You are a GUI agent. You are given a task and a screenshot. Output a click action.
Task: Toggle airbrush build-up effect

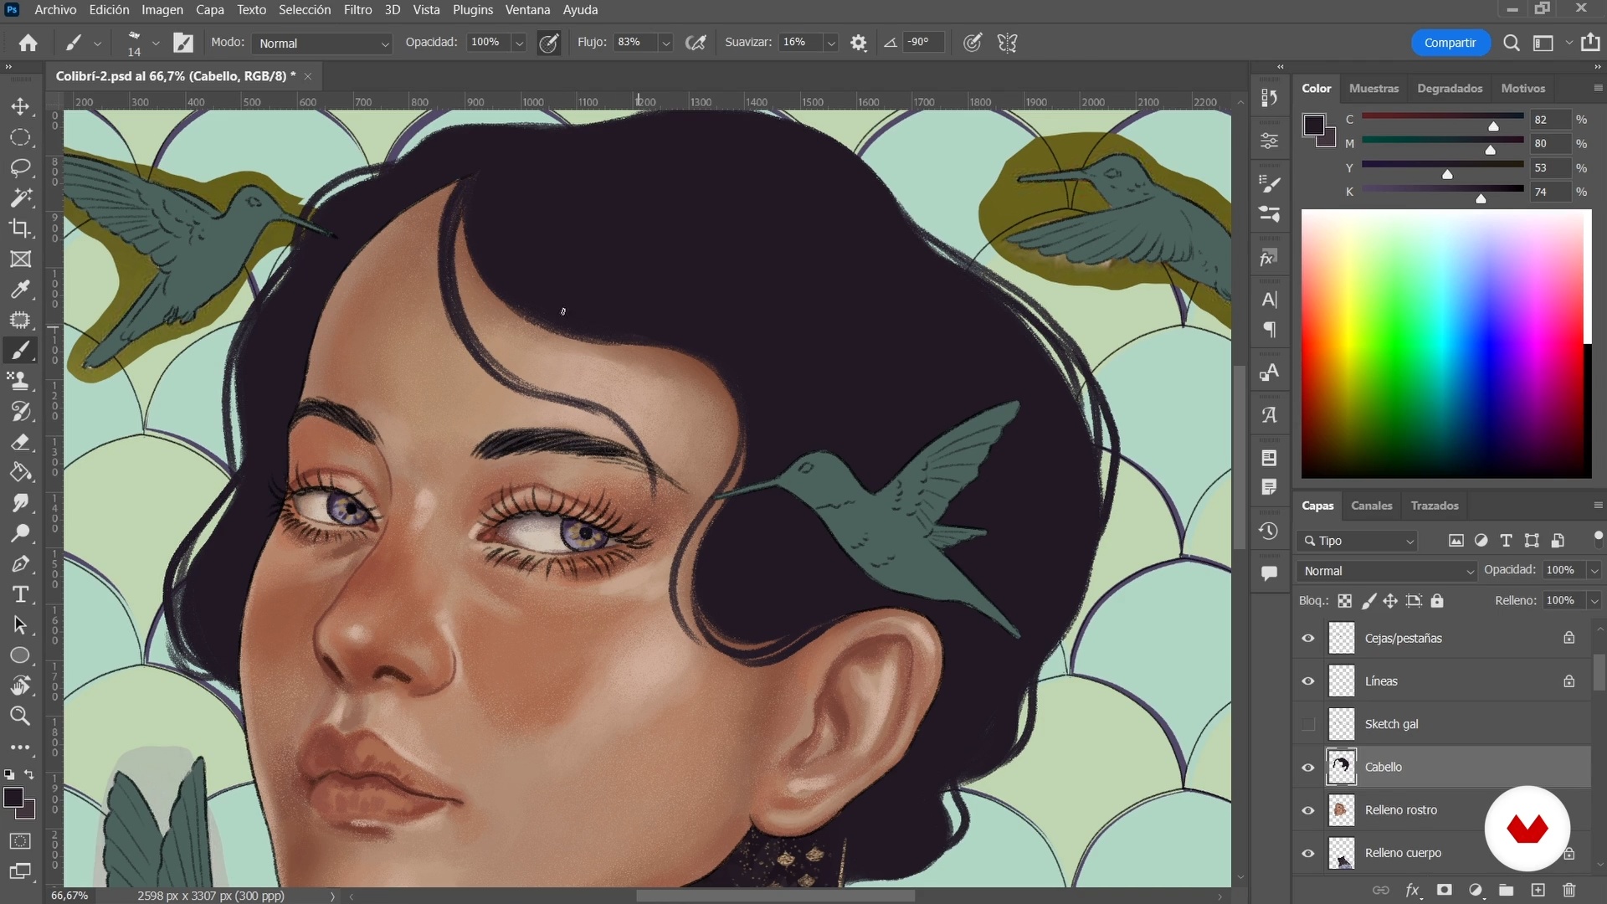[x=696, y=43]
